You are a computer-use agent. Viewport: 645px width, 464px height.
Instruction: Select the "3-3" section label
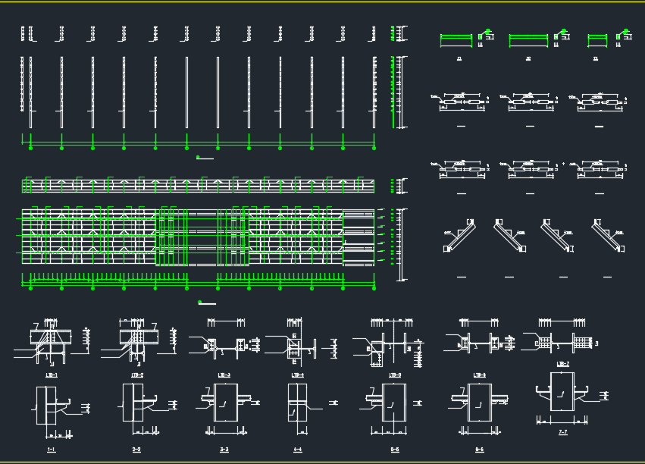224,450
